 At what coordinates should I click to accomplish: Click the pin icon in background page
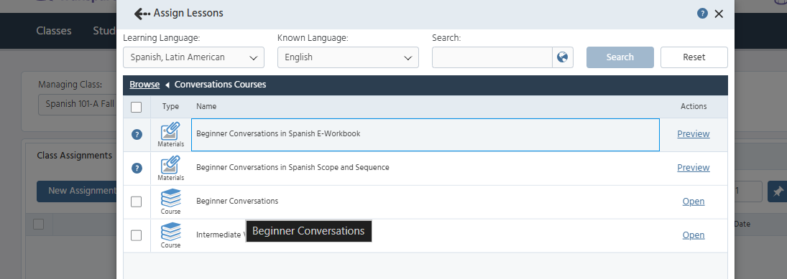(x=778, y=191)
